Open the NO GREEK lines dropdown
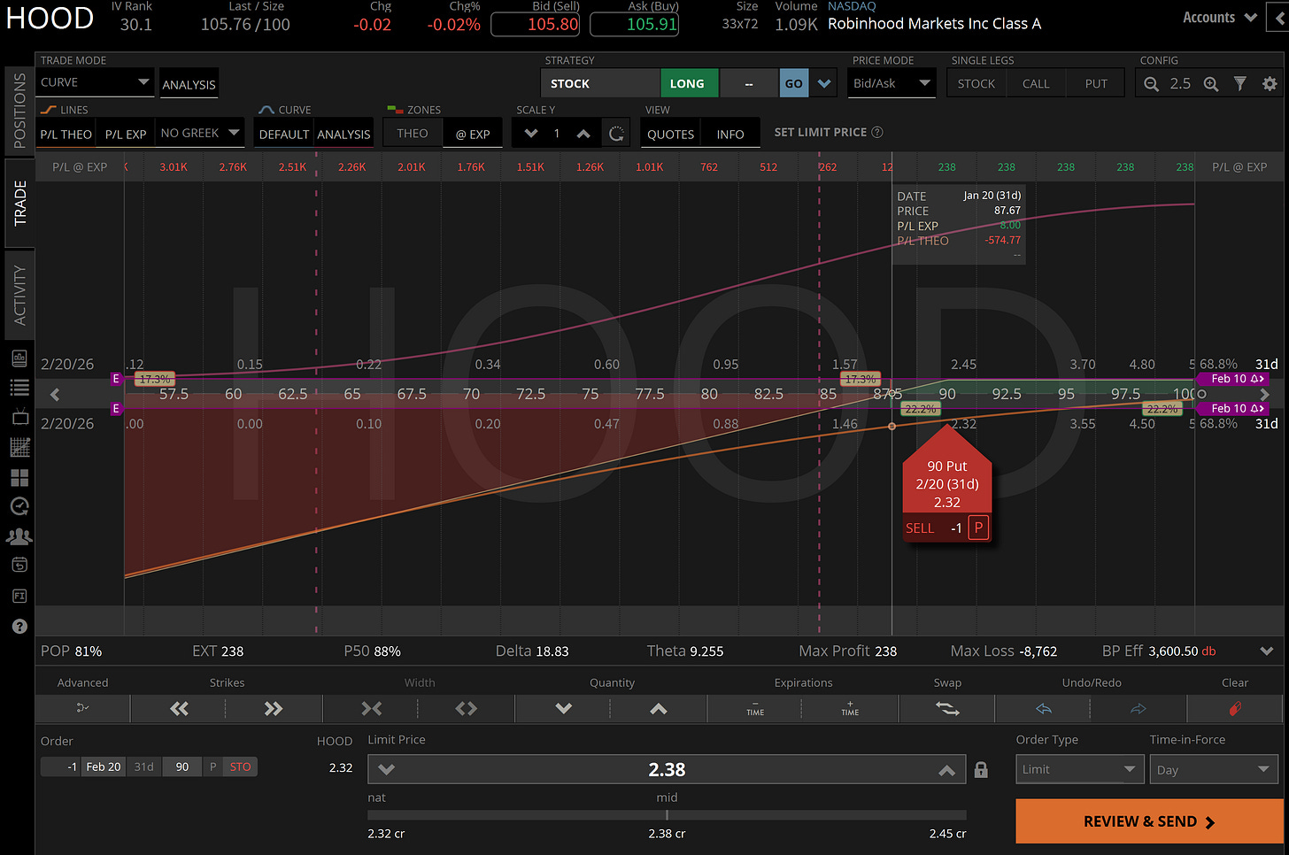 click(x=200, y=133)
